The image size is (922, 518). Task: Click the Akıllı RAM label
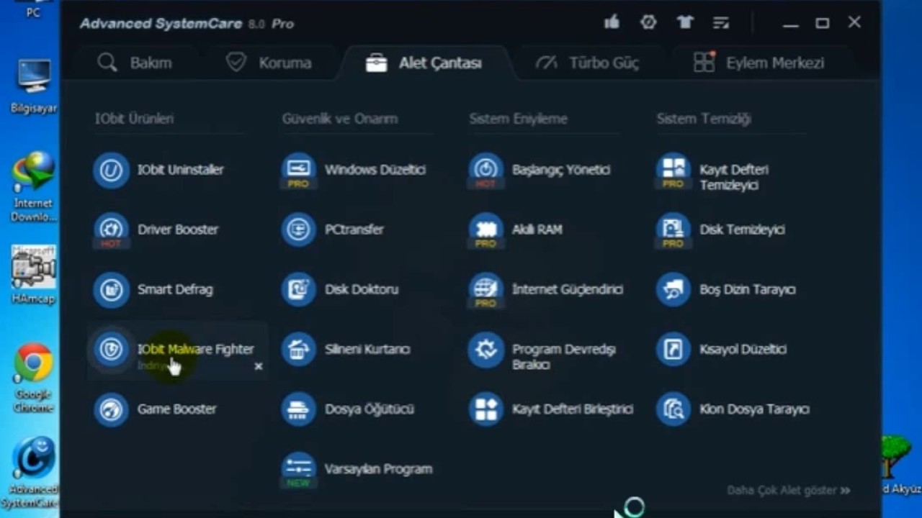click(537, 230)
